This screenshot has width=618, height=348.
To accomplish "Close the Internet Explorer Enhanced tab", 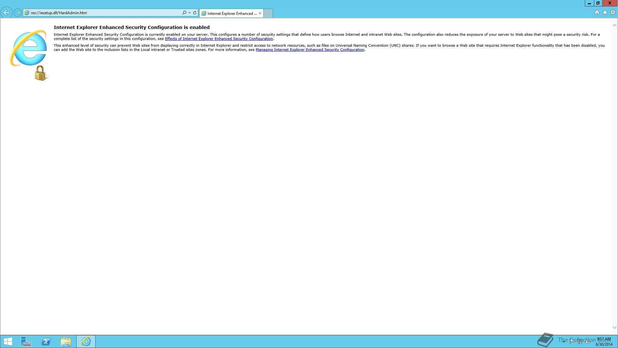I will pyautogui.click(x=260, y=13).
